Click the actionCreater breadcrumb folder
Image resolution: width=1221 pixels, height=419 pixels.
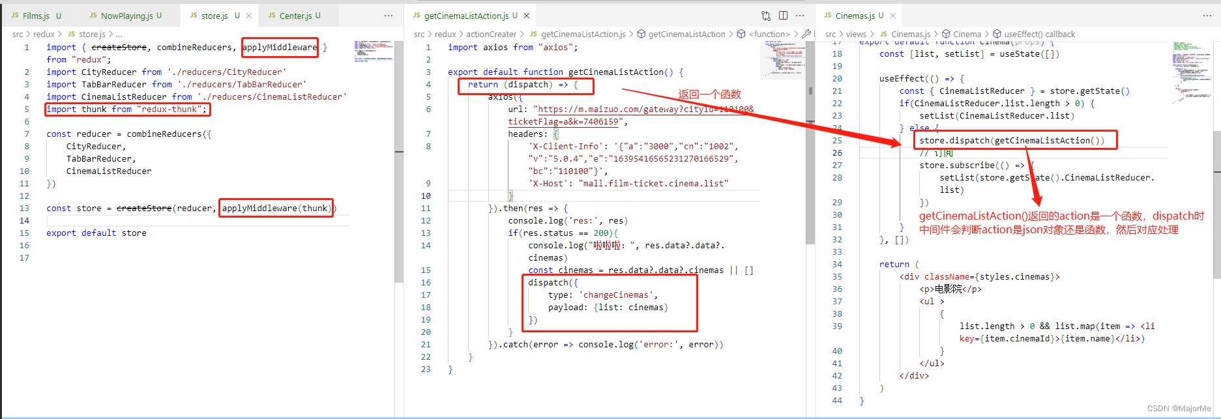491,35
